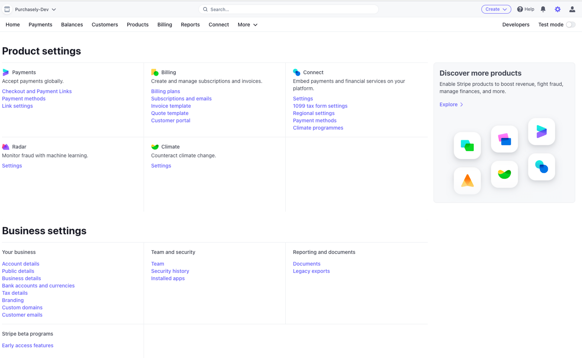Click the Payments product icon

point(6,72)
